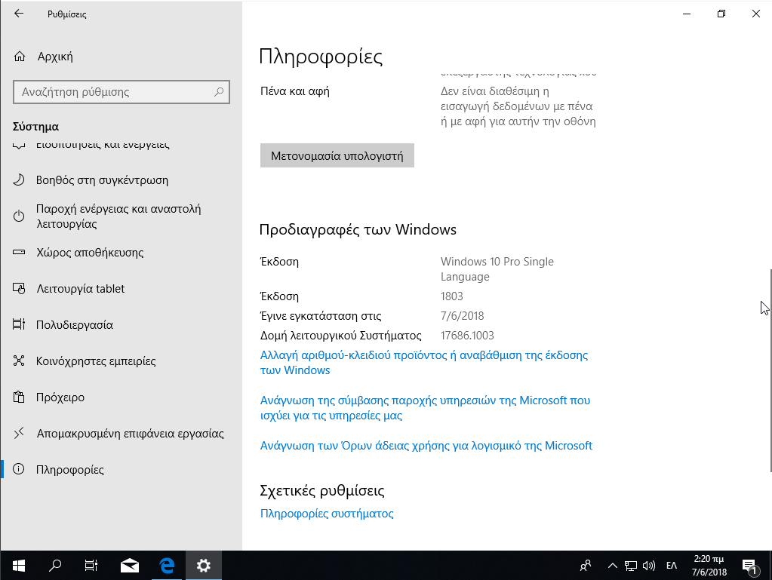
Task: Click Μετονομασία υπολογιστή button
Action: tap(337, 155)
